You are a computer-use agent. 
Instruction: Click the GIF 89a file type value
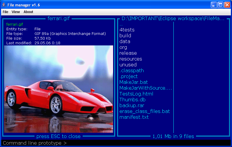[x=70, y=34]
